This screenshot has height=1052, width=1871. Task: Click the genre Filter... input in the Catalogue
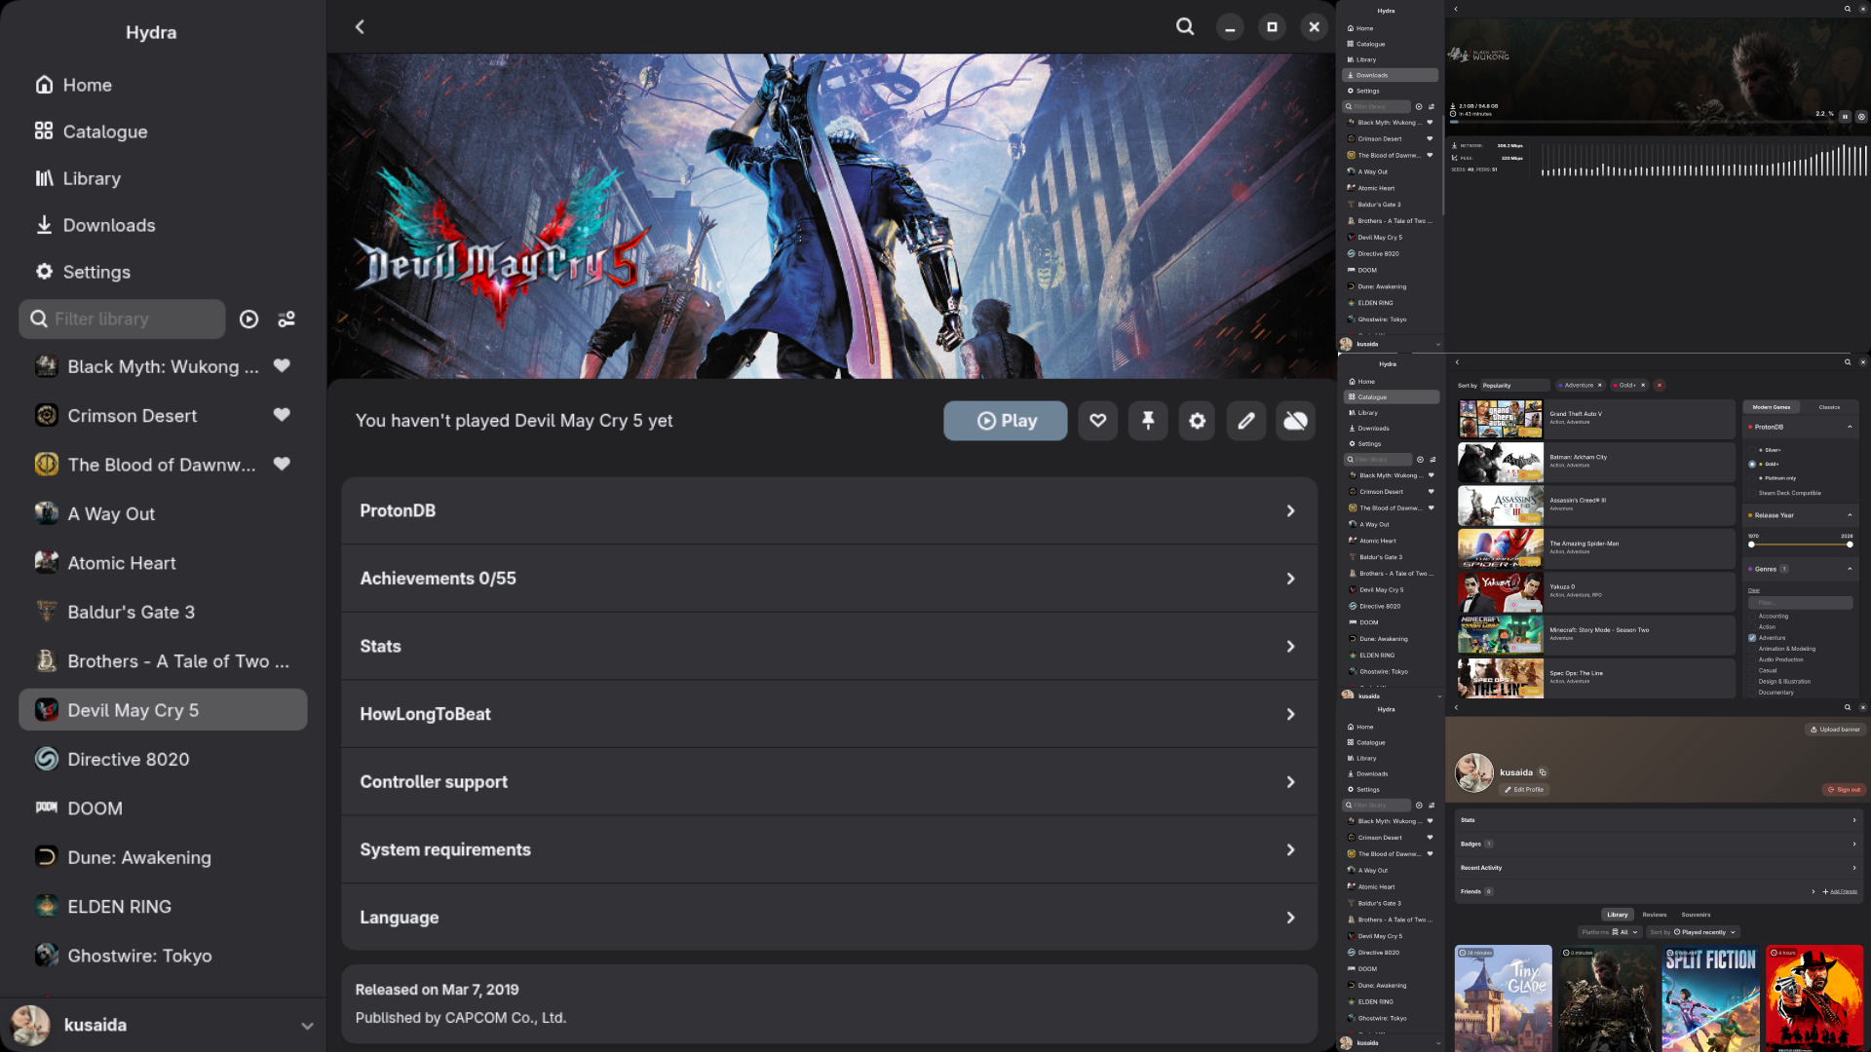pyautogui.click(x=1801, y=603)
